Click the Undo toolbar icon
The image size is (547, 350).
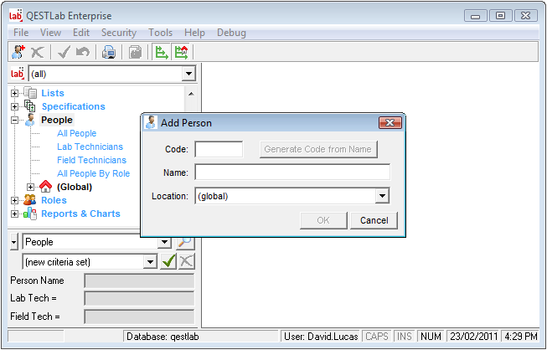83,52
